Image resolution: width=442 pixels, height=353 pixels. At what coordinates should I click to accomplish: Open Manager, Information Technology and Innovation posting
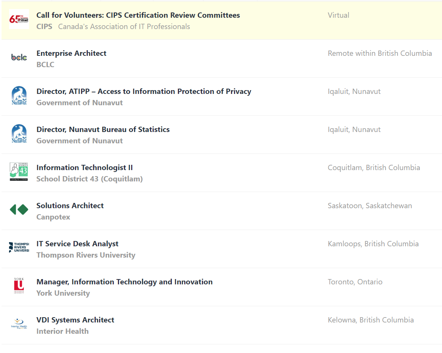click(x=124, y=282)
